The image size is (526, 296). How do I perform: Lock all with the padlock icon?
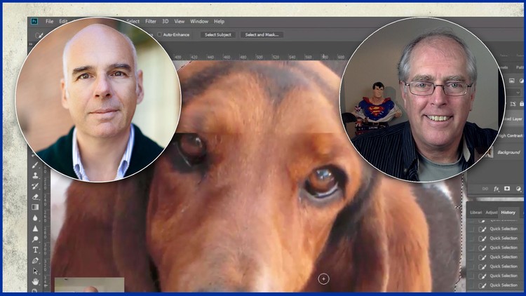tap(522, 104)
